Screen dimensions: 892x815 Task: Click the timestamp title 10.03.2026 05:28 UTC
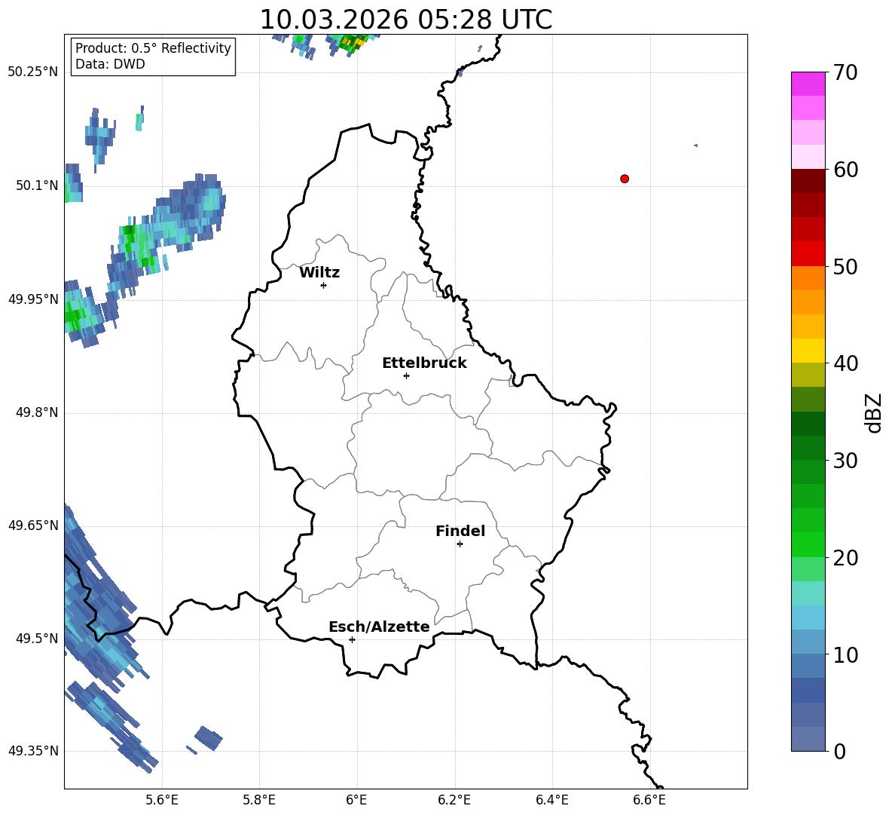click(x=405, y=20)
